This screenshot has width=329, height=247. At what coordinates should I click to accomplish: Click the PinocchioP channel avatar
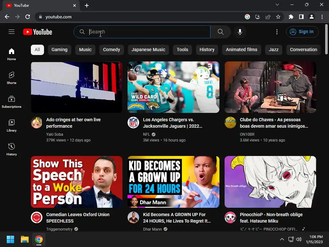pyautogui.click(x=230, y=217)
